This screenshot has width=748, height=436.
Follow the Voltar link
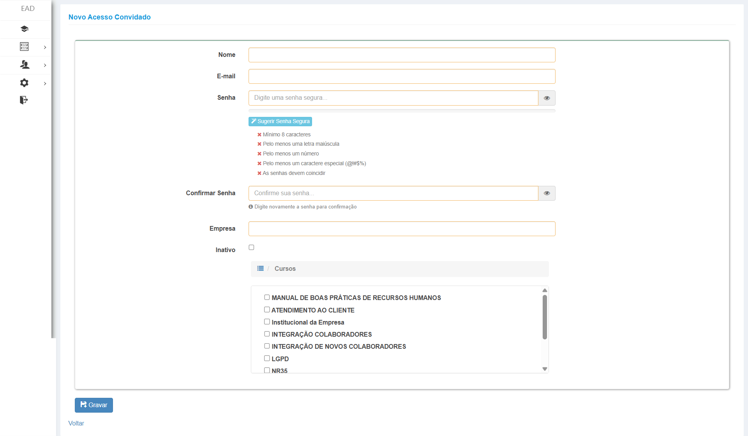[76, 423]
